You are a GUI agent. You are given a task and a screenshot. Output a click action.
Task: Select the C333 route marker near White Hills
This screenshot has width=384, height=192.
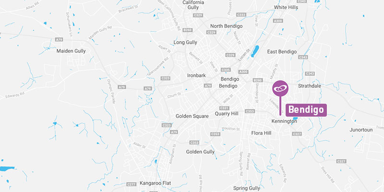coord(241,15)
